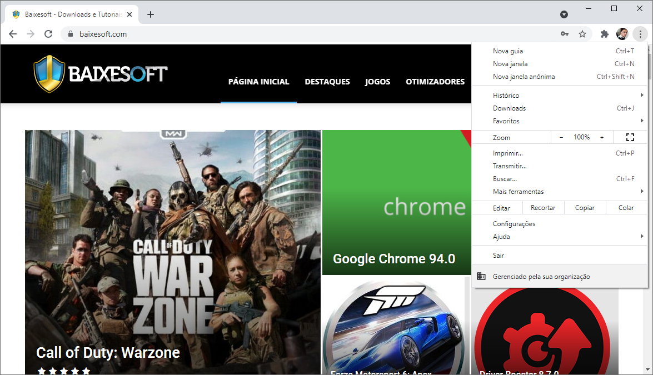Enter fullscreen using the Zoom row icon
This screenshot has width=653, height=375.
coord(630,137)
